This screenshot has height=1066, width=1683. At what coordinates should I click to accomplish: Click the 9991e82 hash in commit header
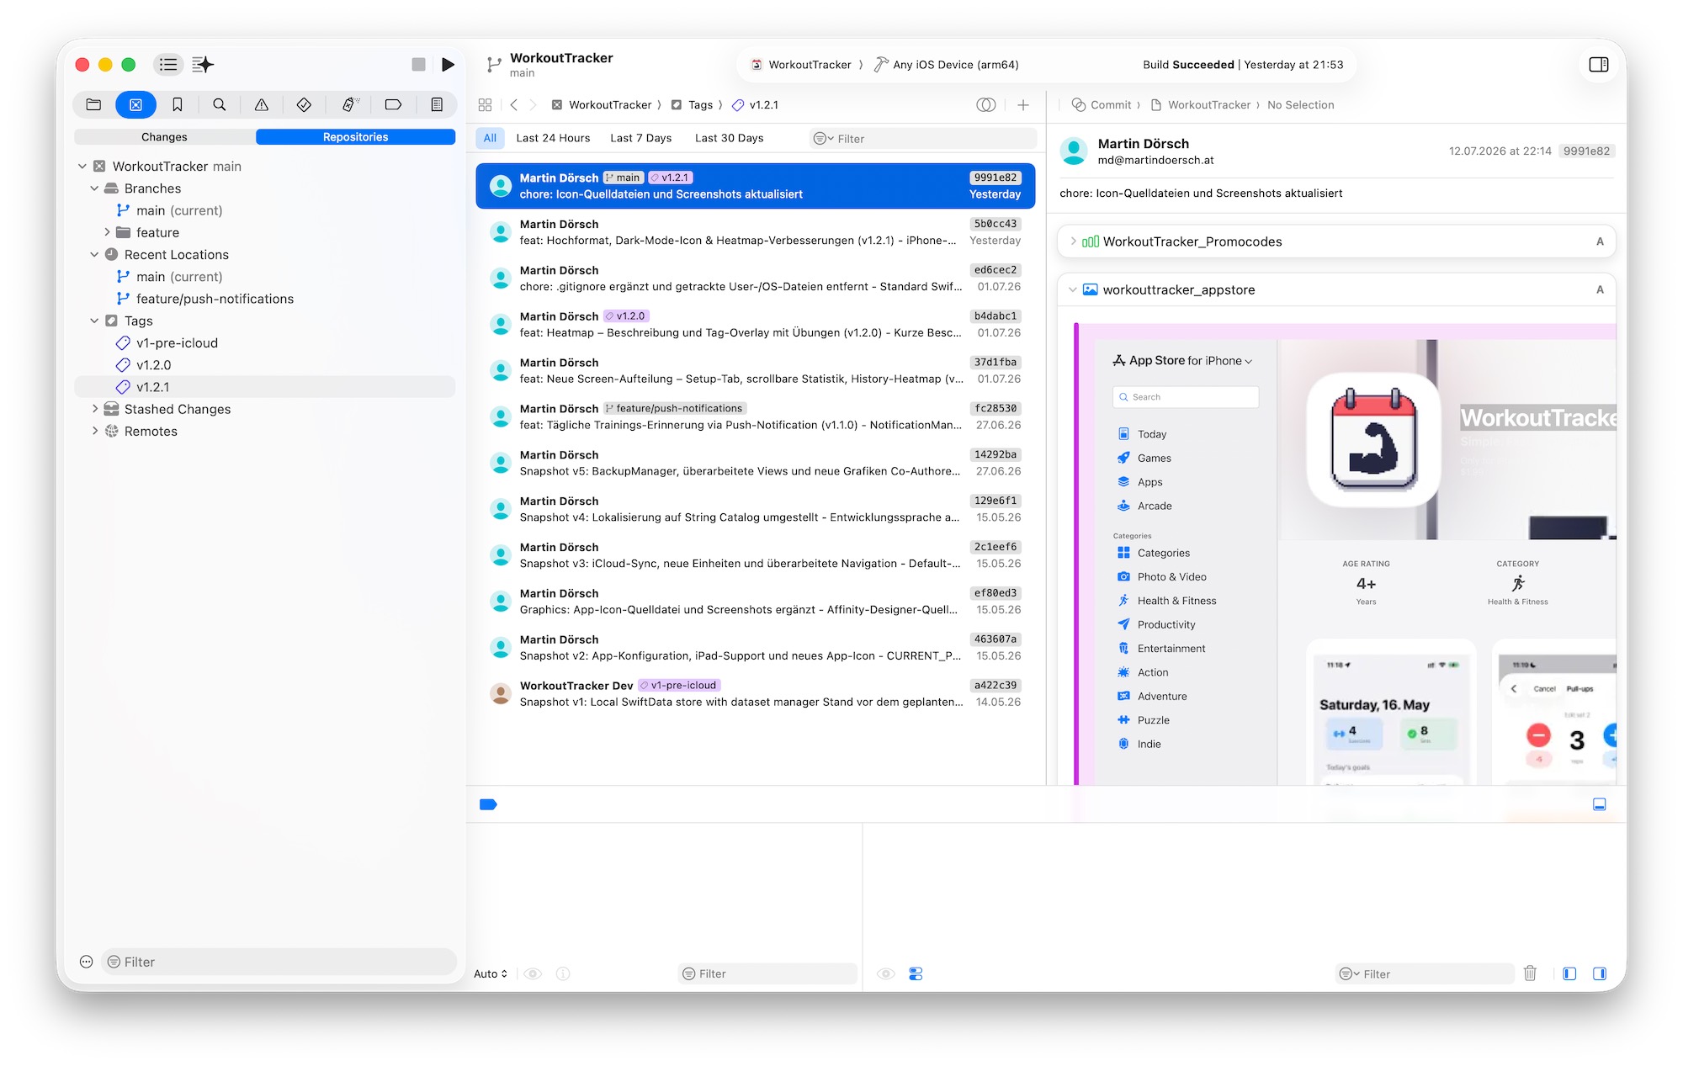coord(1586,151)
